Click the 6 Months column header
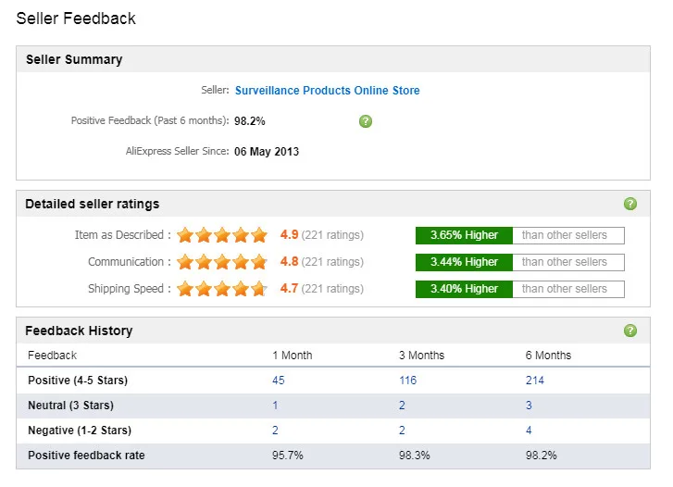 coord(548,356)
